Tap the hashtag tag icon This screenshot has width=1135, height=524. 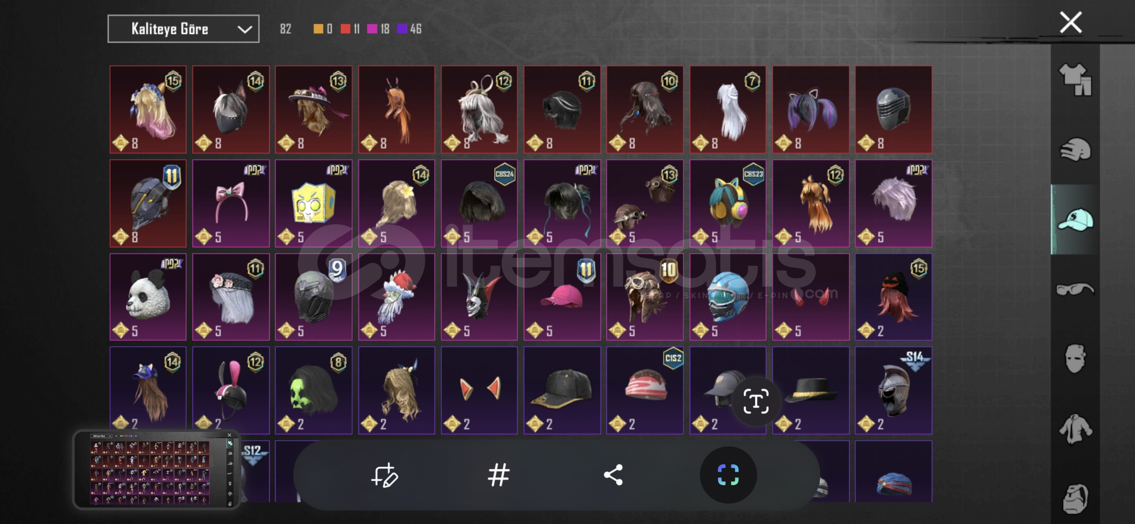[499, 475]
